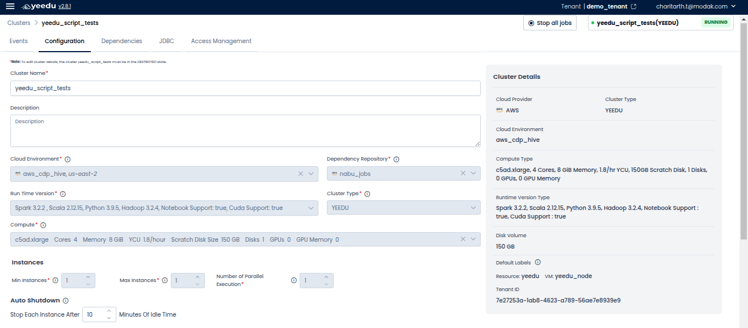Viewport: 748px width, 328px height.
Task: Click info icon next to Auto Shutdown
Action: 66,301
